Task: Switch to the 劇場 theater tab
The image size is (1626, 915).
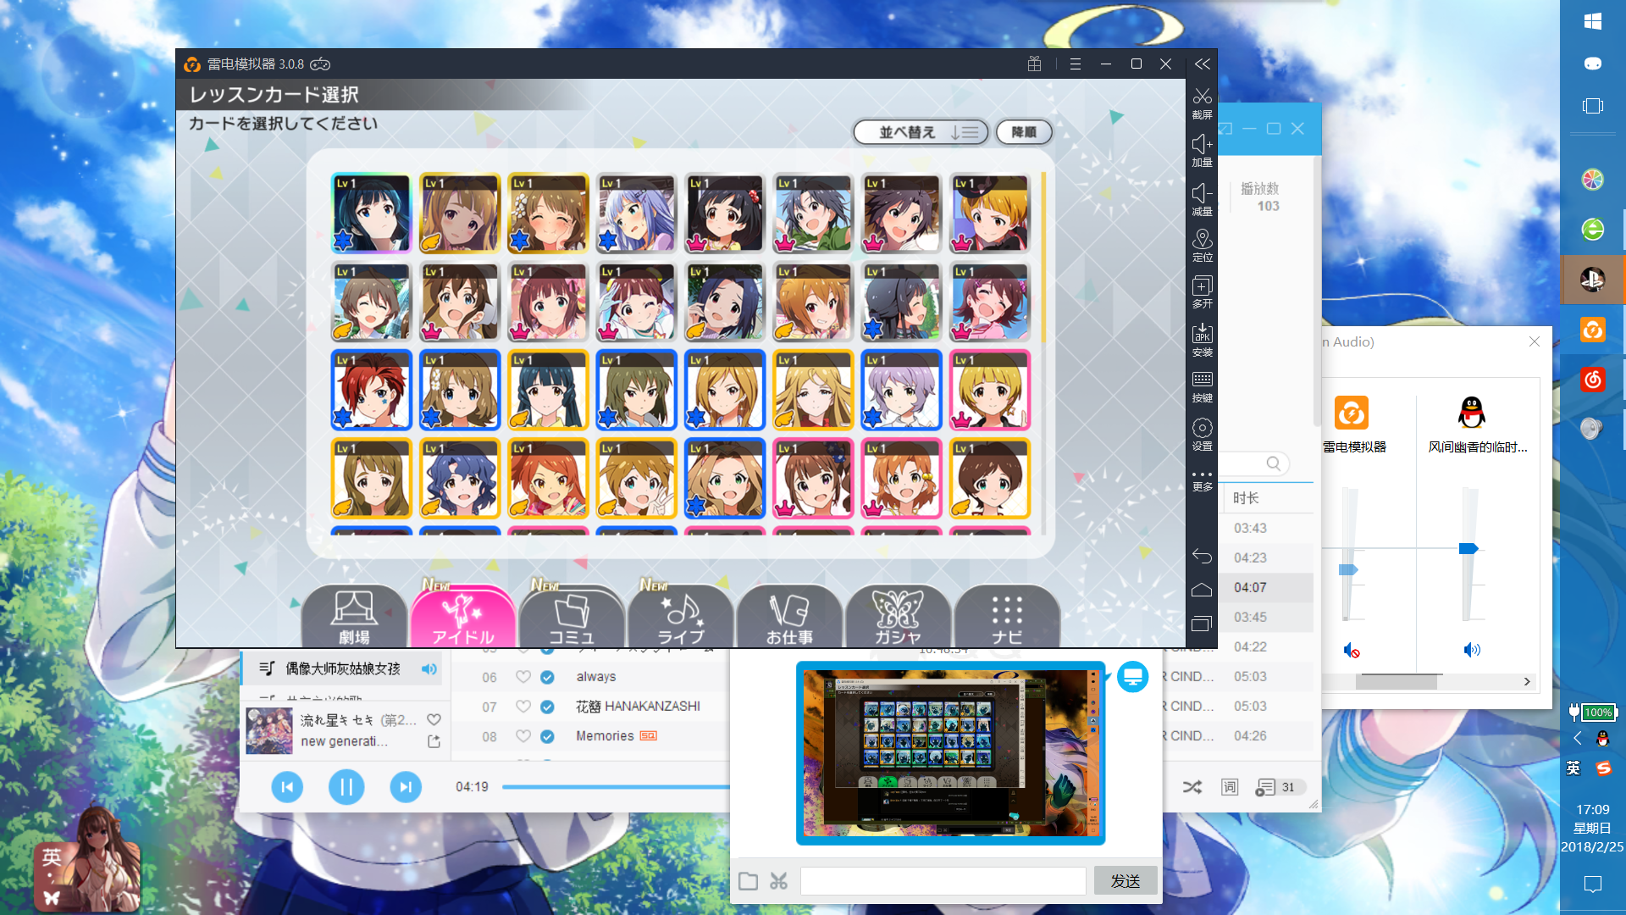Action: [x=354, y=617]
